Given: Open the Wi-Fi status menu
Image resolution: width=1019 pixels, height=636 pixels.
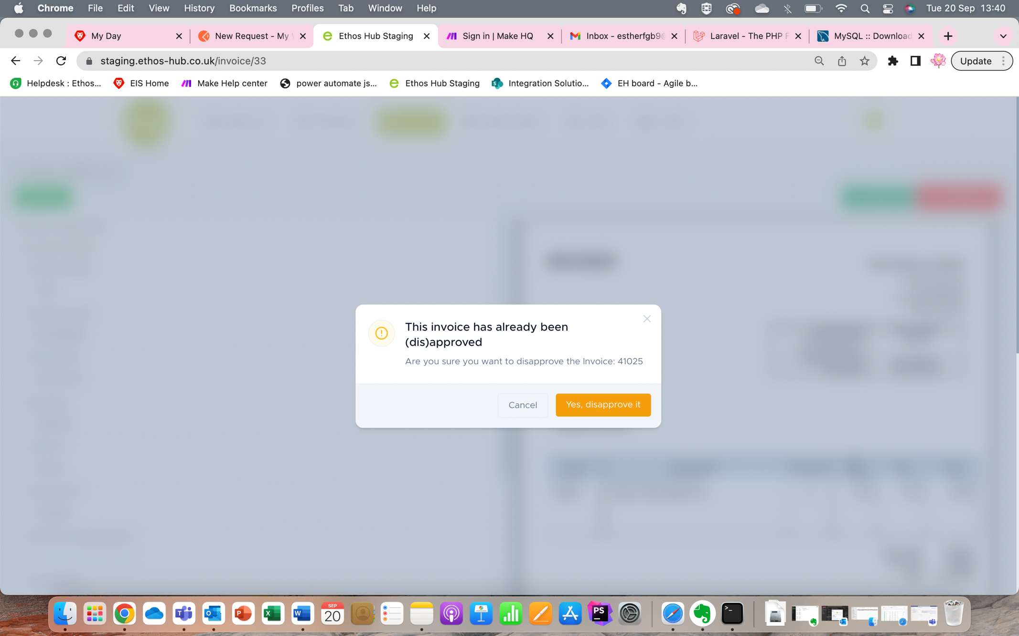Looking at the screenshot, I should pyautogui.click(x=841, y=8).
